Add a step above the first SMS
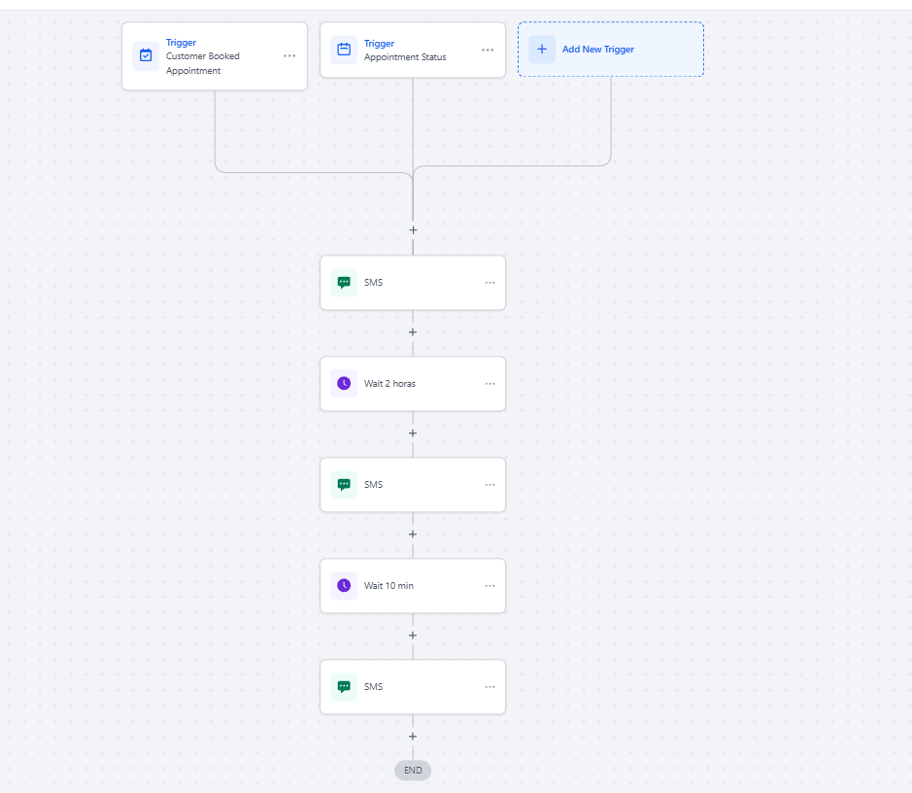 click(413, 230)
